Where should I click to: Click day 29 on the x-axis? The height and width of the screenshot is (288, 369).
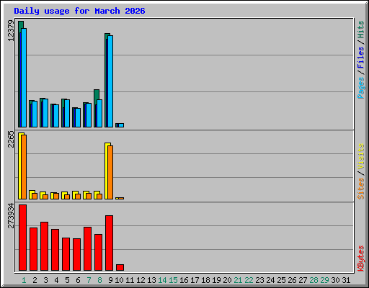(324, 280)
